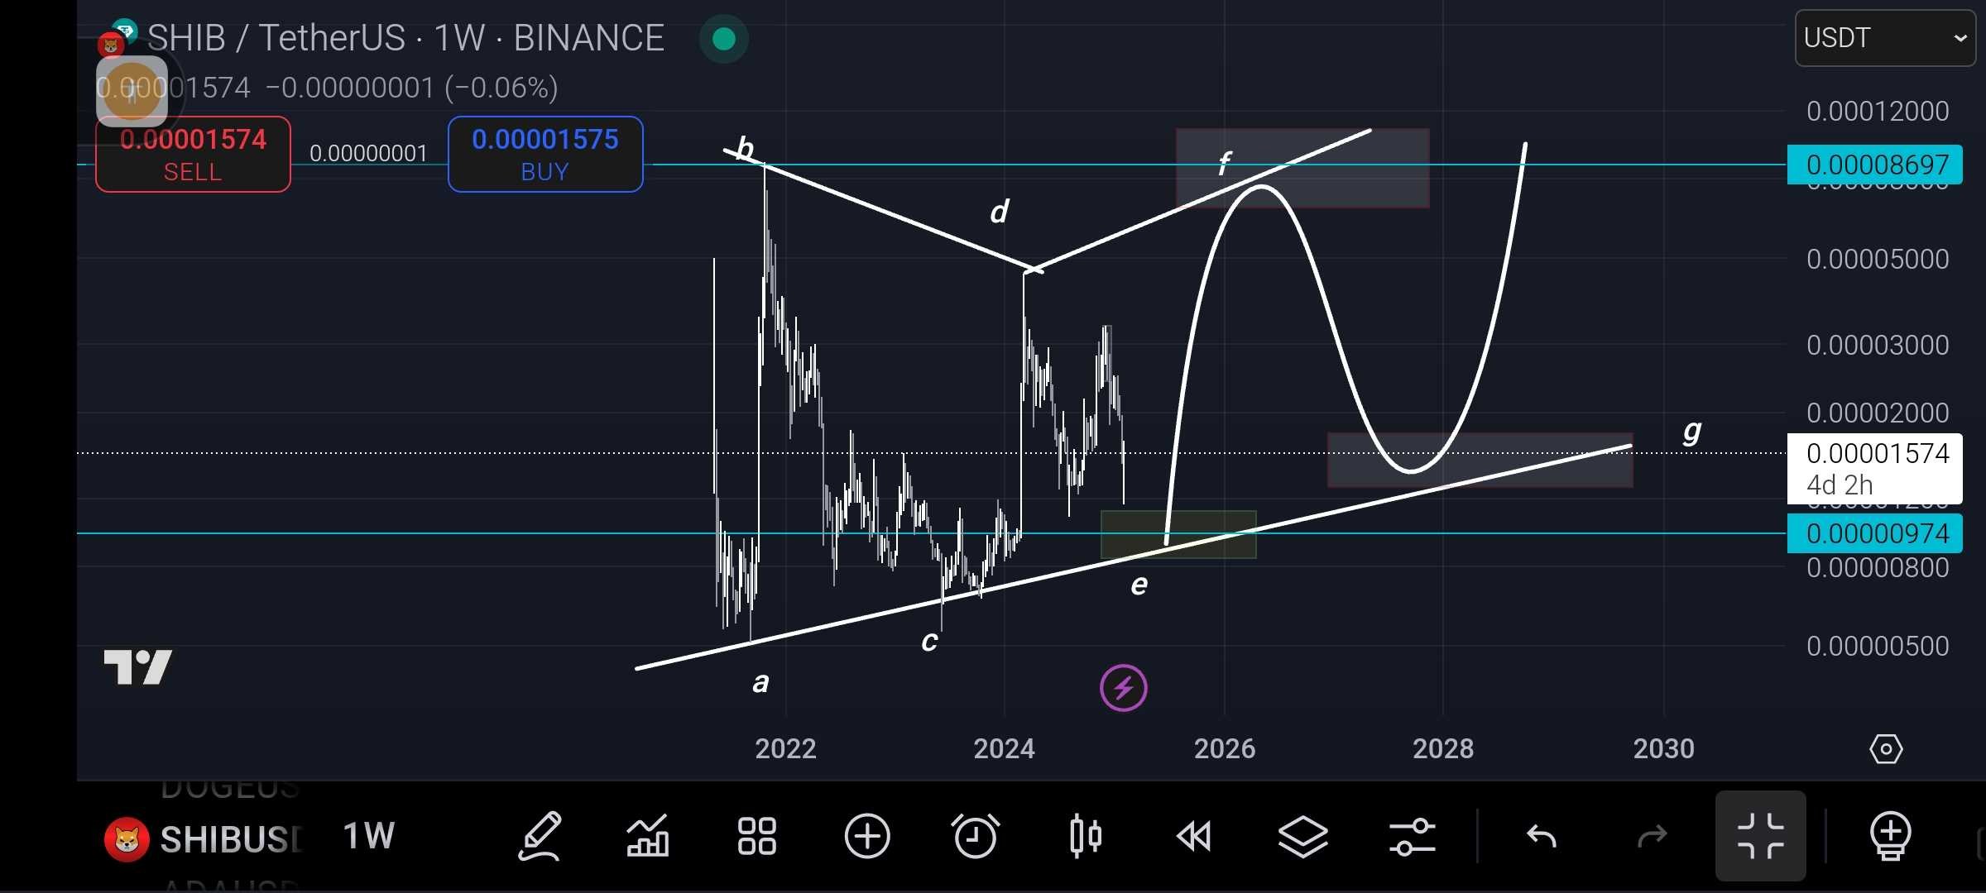Select the 0.00000974 price line label
This screenshot has width=1986, height=893.
[x=1875, y=533]
